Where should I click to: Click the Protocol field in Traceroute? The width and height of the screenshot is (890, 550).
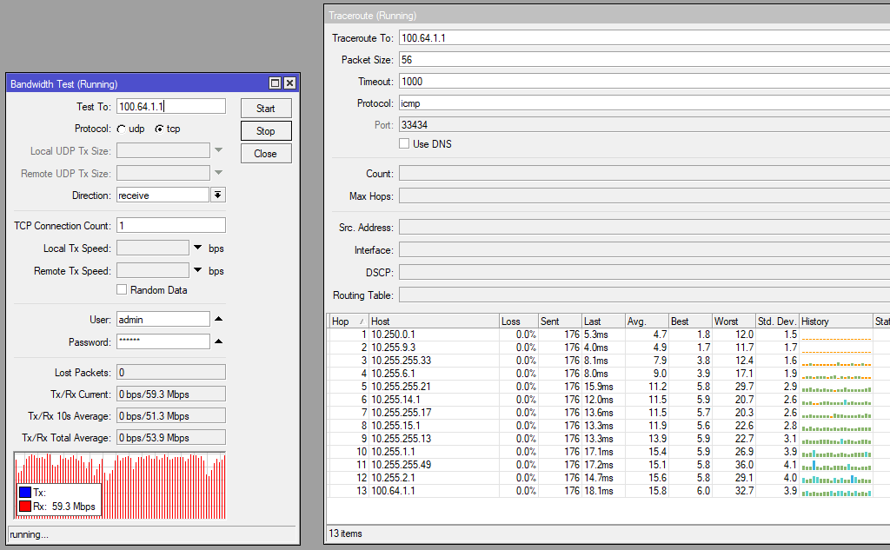pos(644,103)
